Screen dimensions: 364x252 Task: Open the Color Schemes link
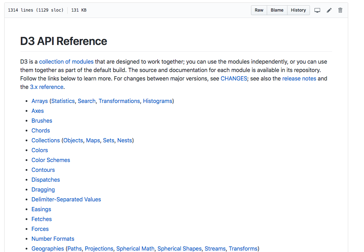(51, 160)
